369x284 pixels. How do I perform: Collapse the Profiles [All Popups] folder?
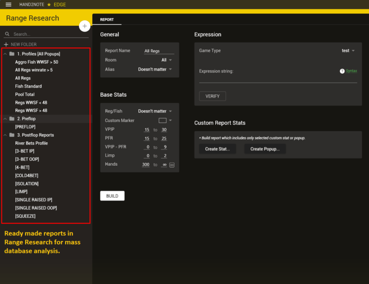(x=5, y=54)
